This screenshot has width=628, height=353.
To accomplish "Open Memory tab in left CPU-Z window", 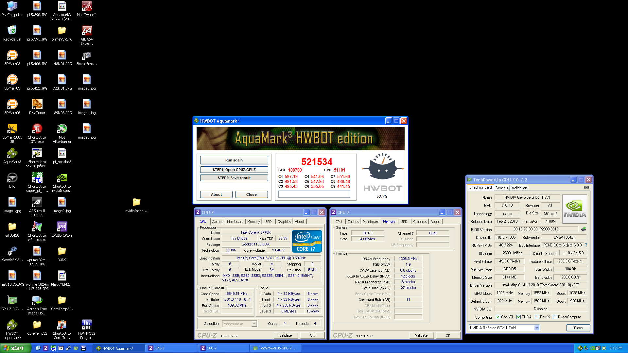I will (x=253, y=222).
